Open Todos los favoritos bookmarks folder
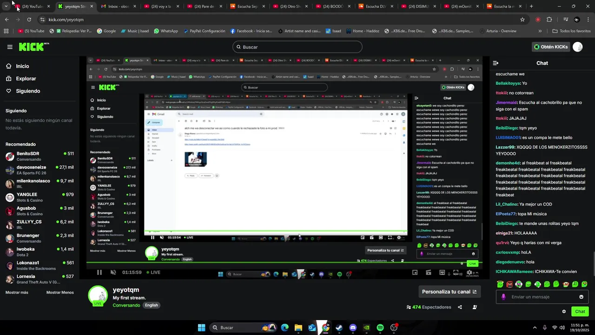 tap(571, 31)
